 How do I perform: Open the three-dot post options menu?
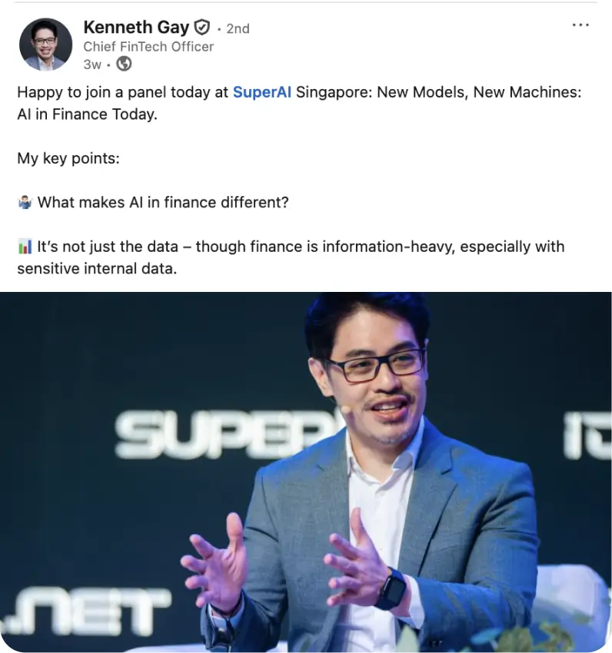pos(580,25)
